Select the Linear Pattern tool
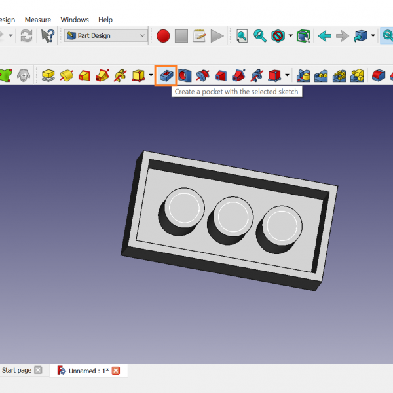Viewport: 393px width, 393px height. click(x=321, y=75)
